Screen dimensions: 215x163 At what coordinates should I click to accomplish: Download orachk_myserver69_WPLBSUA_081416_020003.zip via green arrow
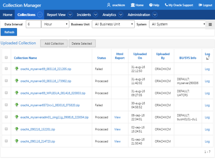click(x=17, y=93)
